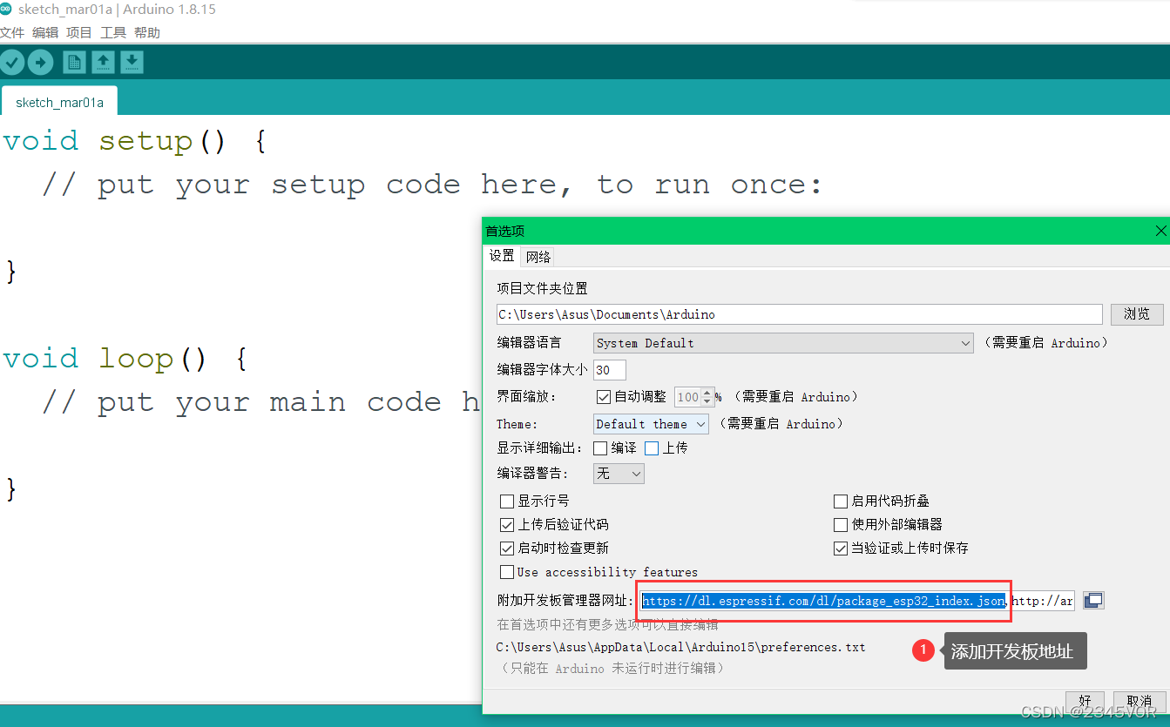Enable 启用代码折叠 checkbox
The width and height of the screenshot is (1170, 727).
(841, 501)
